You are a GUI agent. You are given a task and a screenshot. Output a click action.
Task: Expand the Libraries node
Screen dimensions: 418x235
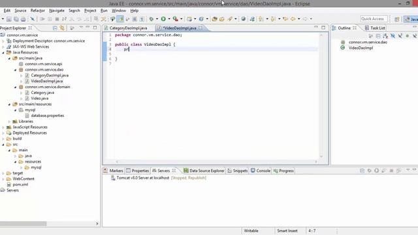[9, 121]
